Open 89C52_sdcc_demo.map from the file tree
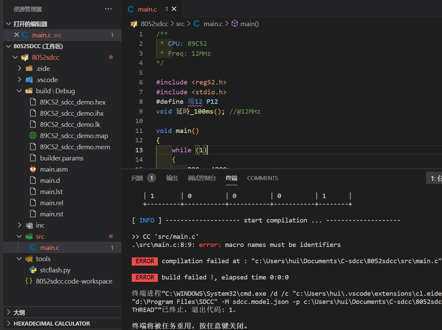 74,136
